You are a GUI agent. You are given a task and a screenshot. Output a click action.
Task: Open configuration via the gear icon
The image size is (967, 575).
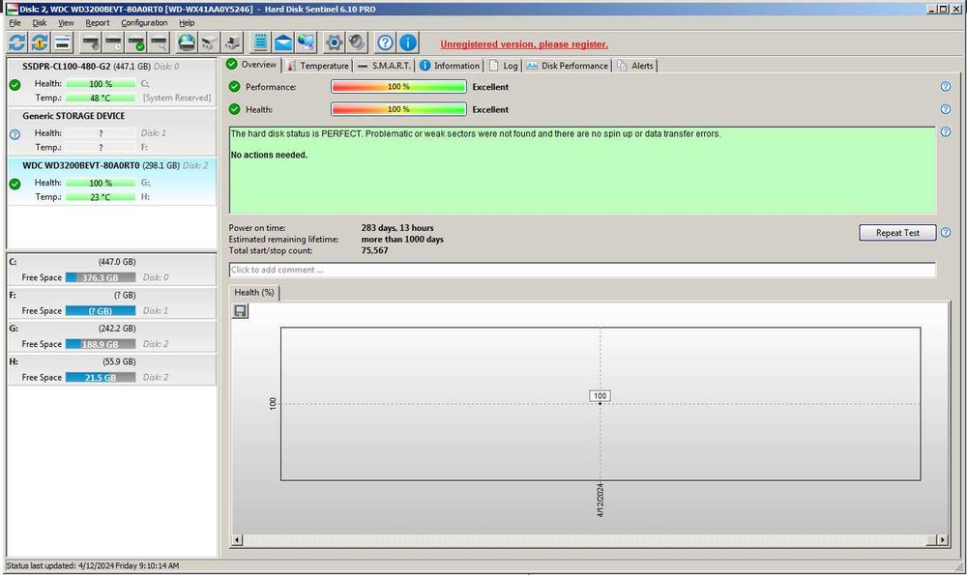(x=335, y=43)
